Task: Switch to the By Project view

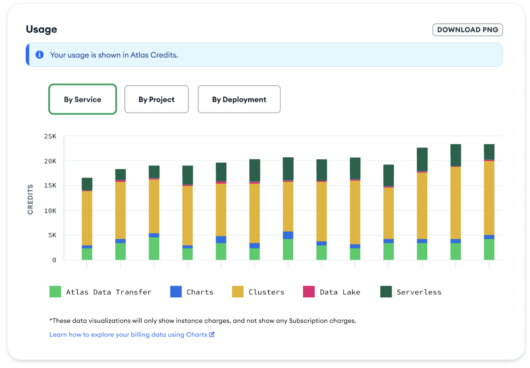Action: click(156, 99)
